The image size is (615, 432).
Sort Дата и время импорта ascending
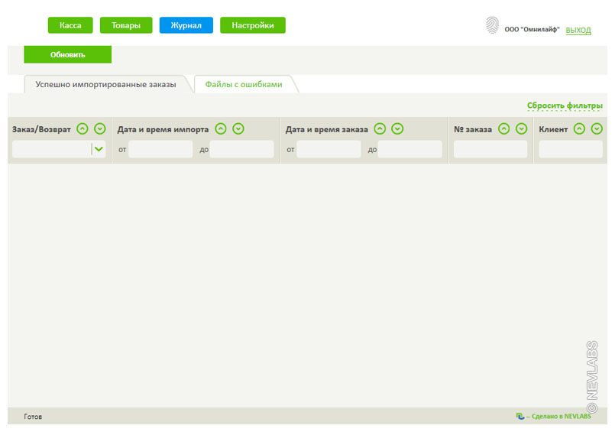coord(221,129)
